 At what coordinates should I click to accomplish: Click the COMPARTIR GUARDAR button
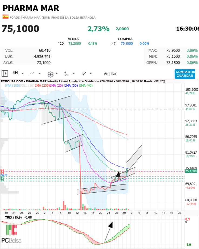tap(185, 74)
